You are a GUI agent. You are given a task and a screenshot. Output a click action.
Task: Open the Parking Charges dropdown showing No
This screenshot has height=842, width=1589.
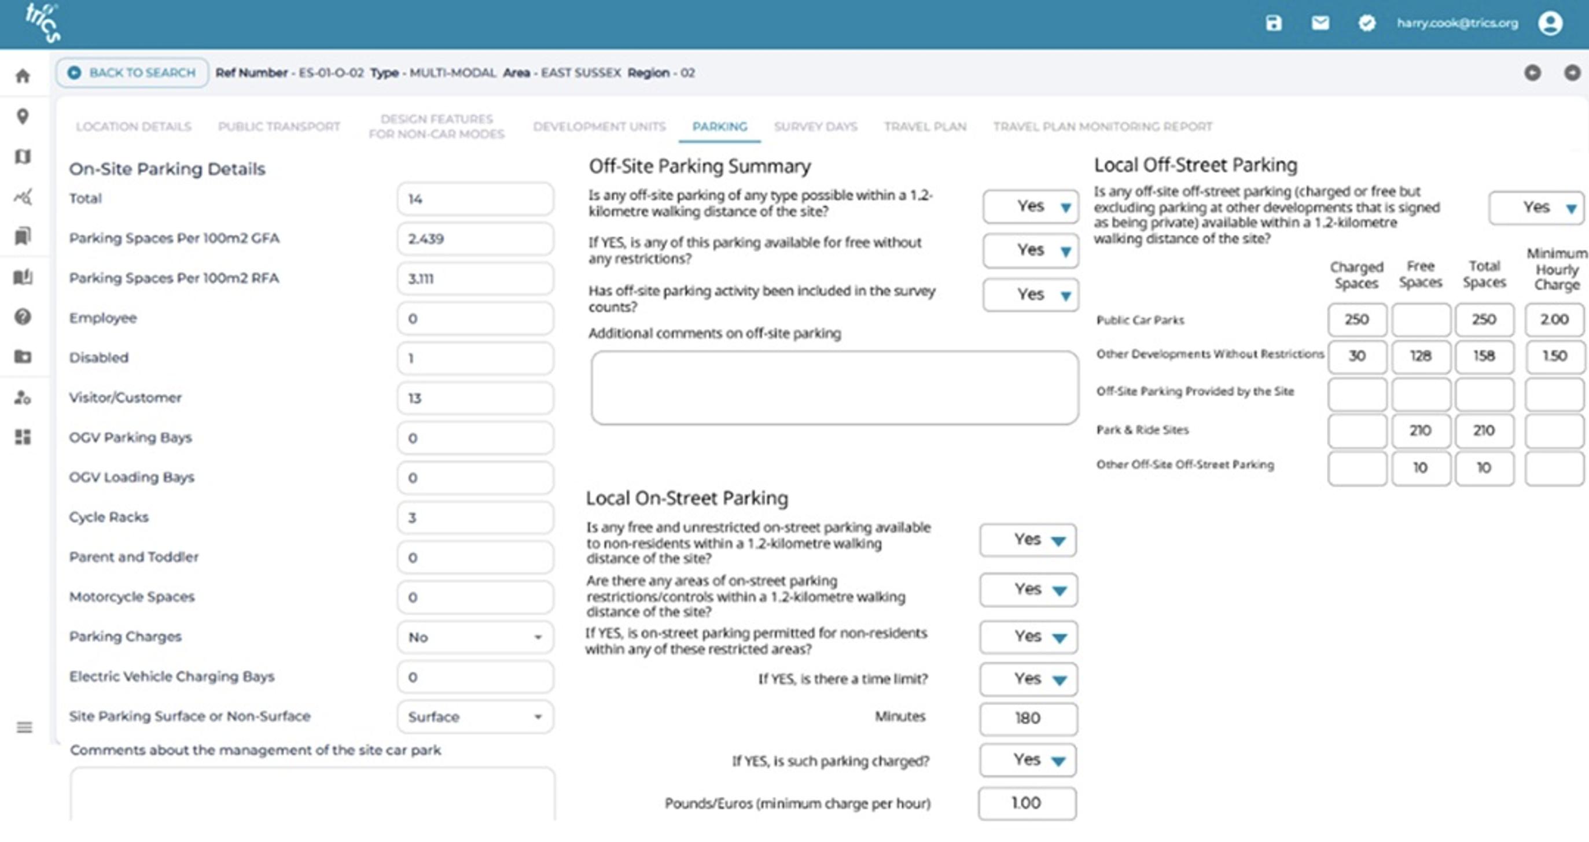click(x=475, y=637)
